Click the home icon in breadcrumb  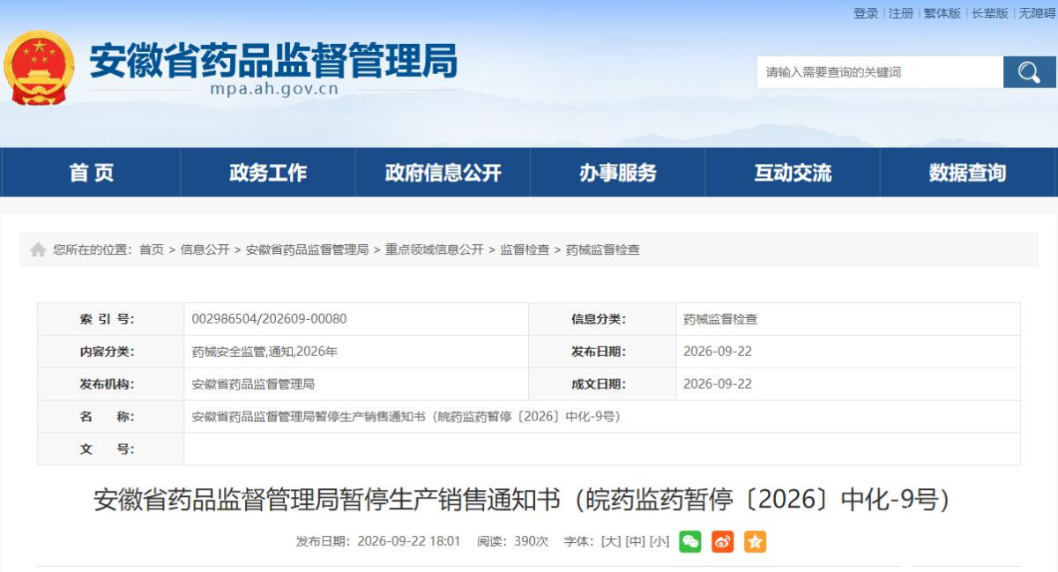38,249
